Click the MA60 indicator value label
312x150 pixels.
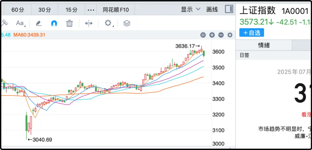click(29, 35)
